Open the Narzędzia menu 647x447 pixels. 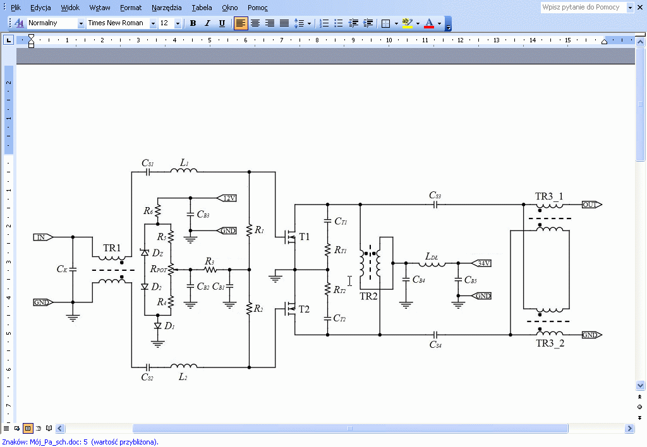[x=167, y=8]
